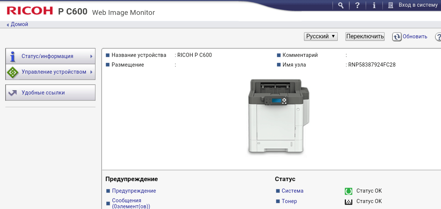Expand arrow of 'Управление устройством'
Image resolution: width=441 pixels, height=209 pixels.
pos(91,72)
